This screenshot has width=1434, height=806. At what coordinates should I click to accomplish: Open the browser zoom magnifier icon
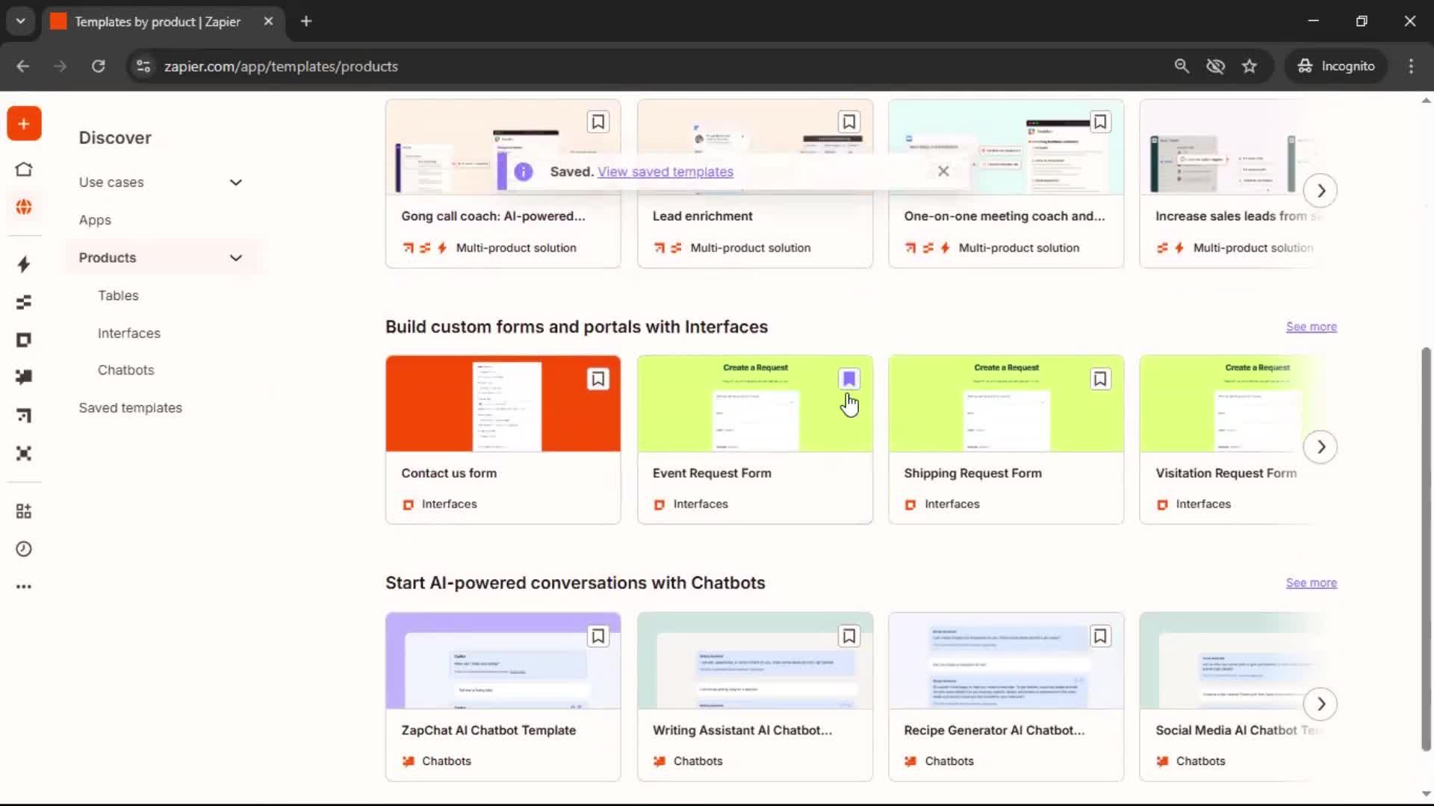point(1182,66)
